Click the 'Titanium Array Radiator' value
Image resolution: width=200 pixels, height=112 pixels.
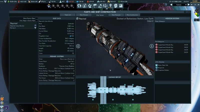pos(67,66)
